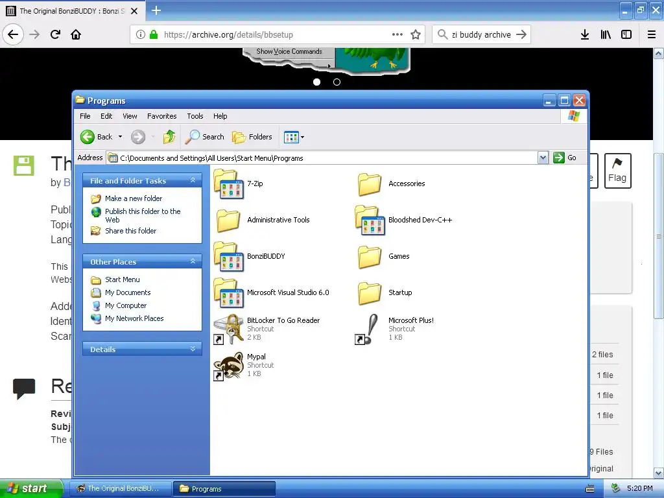Click the green Go button
The width and height of the screenshot is (664, 498).
(565, 158)
